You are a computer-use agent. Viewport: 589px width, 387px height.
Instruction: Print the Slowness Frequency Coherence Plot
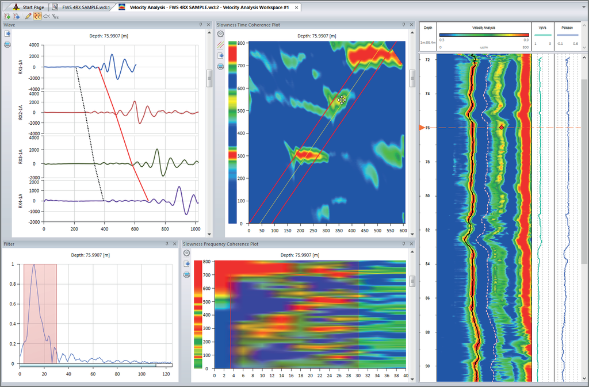(x=187, y=275)
